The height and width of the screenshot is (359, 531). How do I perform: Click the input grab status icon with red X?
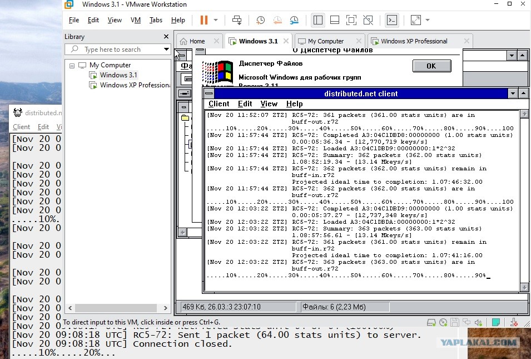click(514, 322)
